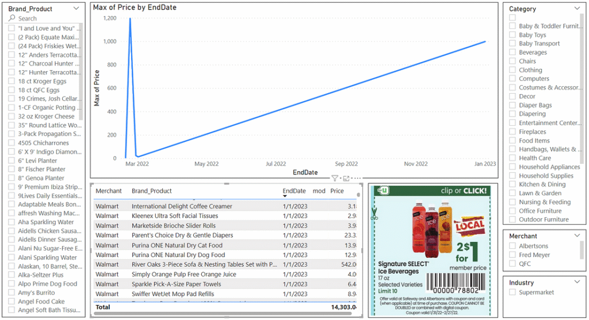Screen dimensions: 589x320
Task: Click the filter icon below the line chart
Action: click(x=335, y=179)
